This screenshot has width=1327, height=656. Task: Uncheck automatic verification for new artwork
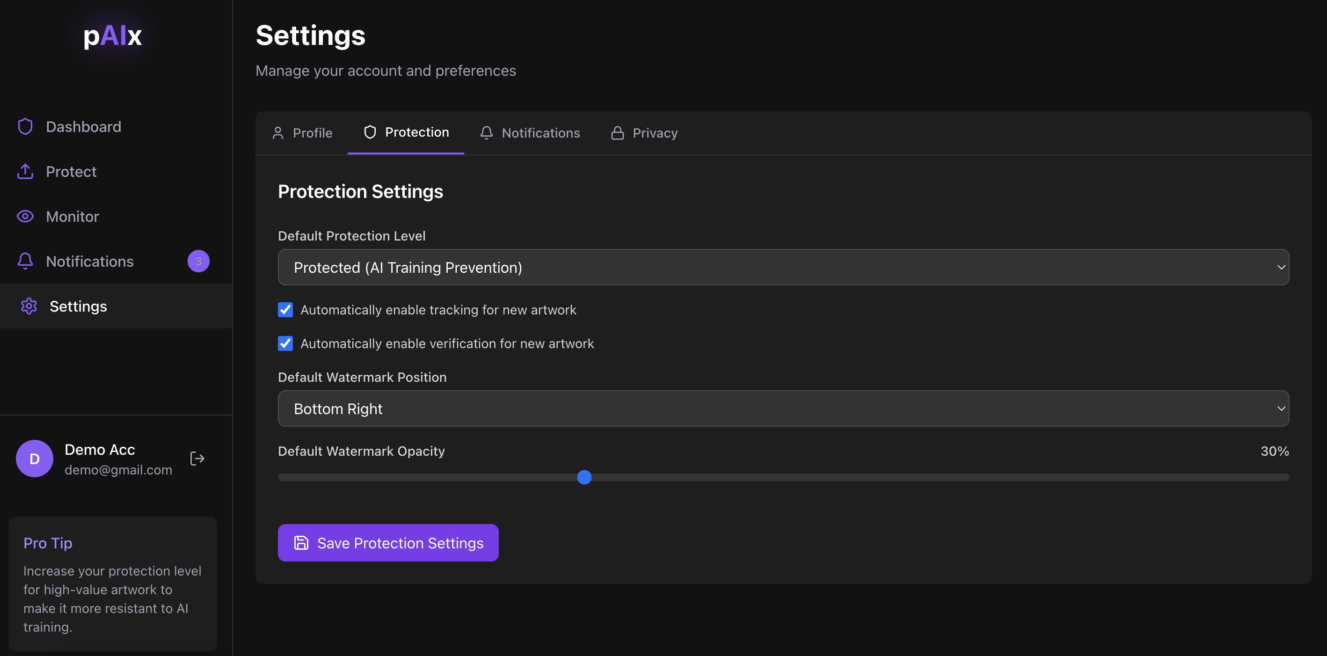point(285,343)
